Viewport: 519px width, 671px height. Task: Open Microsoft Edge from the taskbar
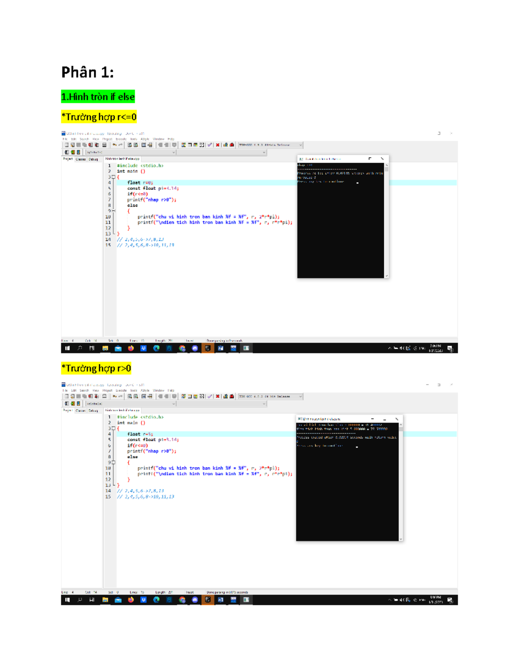pos(157,348)
